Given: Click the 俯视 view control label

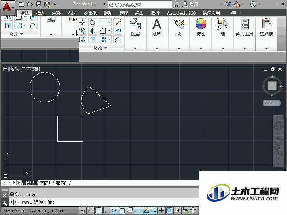Looking at the screenshot, I should click(15, 69).
